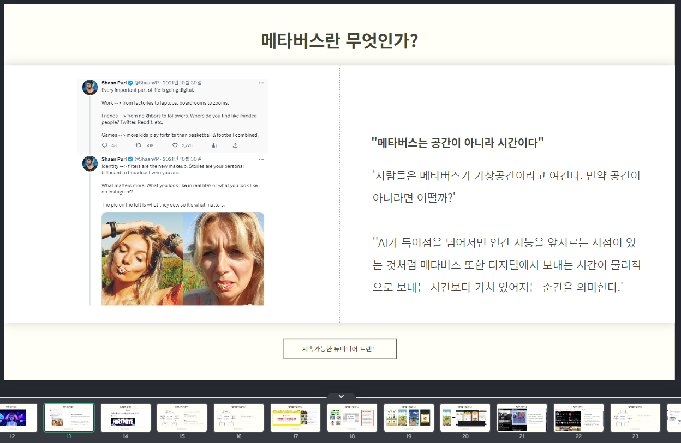Image resolution: width=681 pixels, height=443 pixels.
Task: Click text 아니라면 어떨까?
Action: point(414,198)
